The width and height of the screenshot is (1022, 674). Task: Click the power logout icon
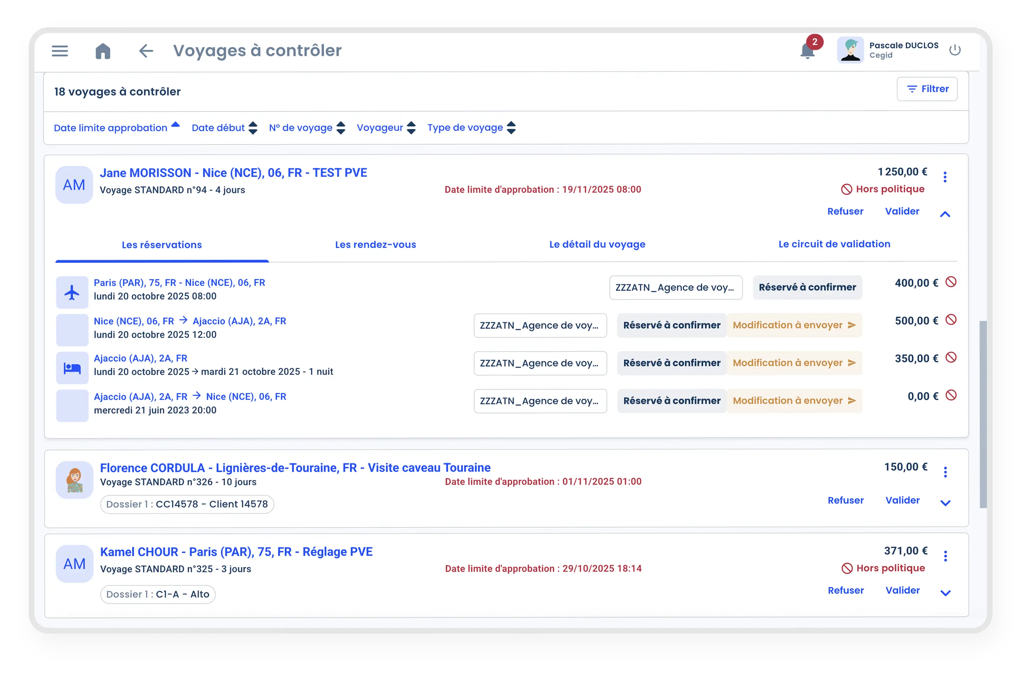pyautogui.click(x=955, y=50)
